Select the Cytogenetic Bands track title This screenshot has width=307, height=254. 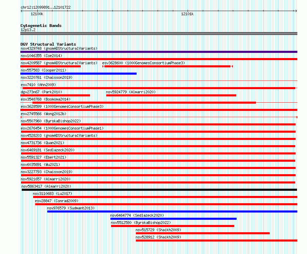(x=41, y=26)
